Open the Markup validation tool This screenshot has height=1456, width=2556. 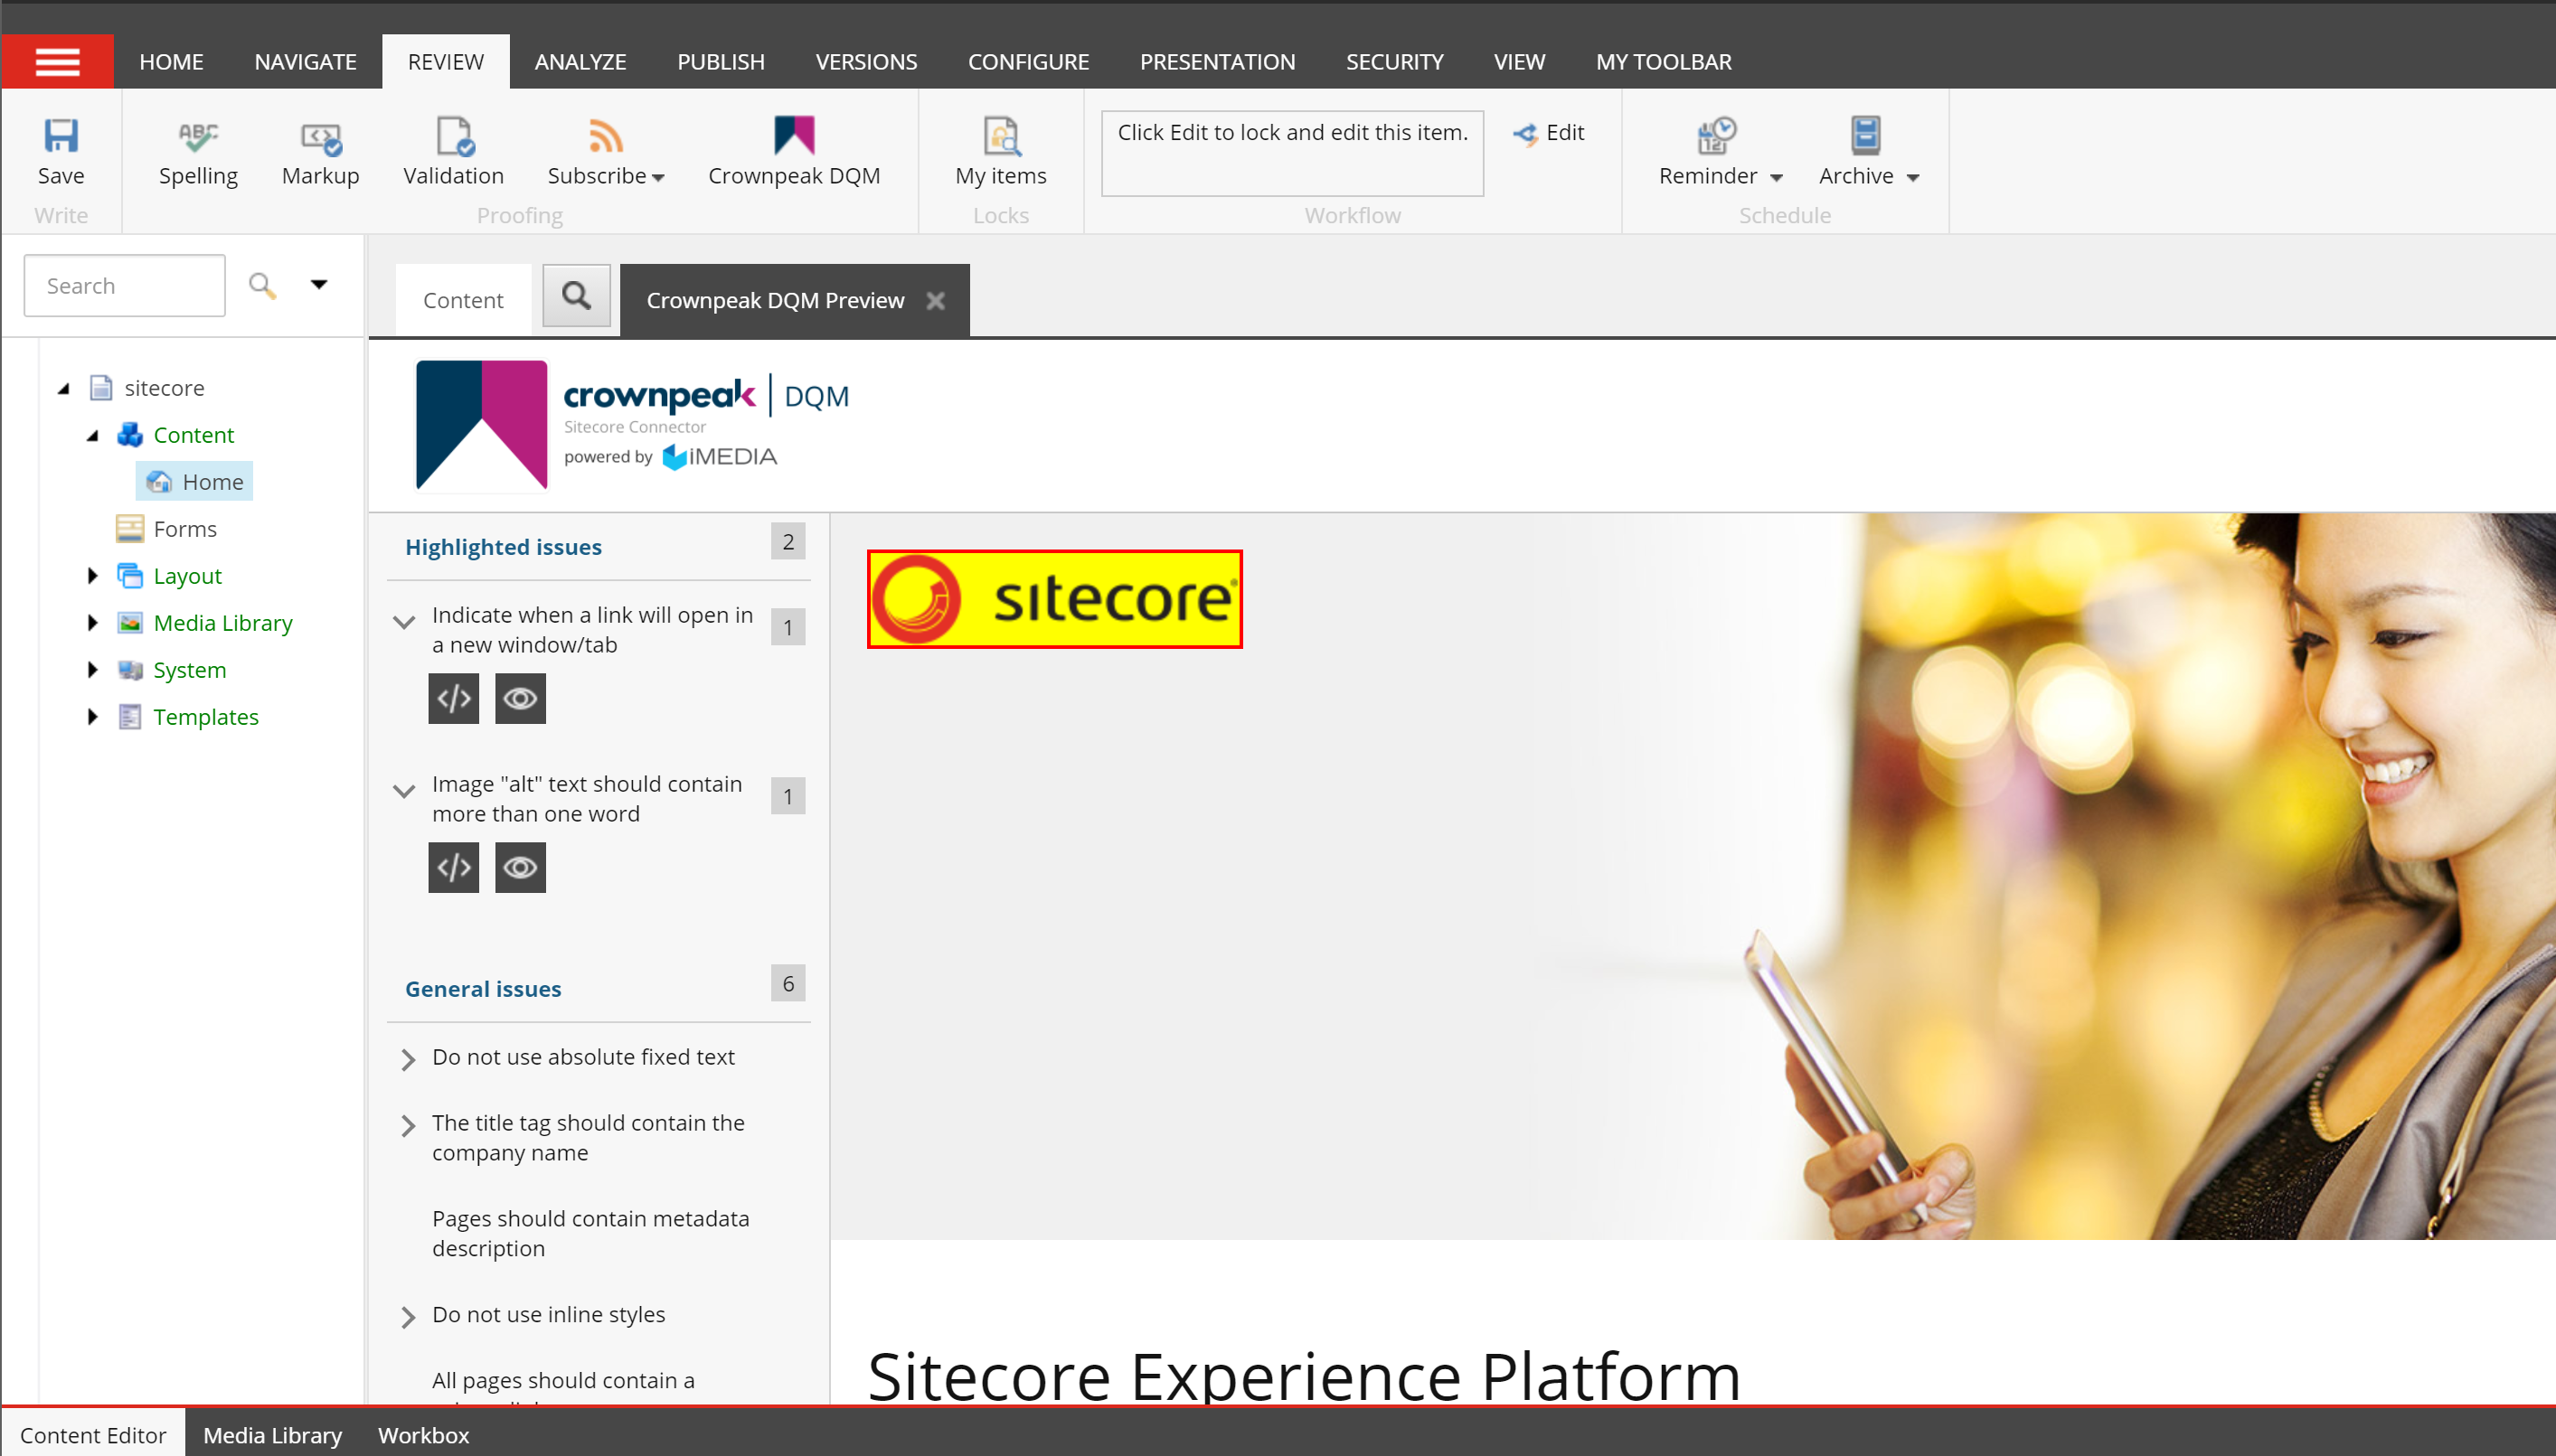click(x=320, y=154)
